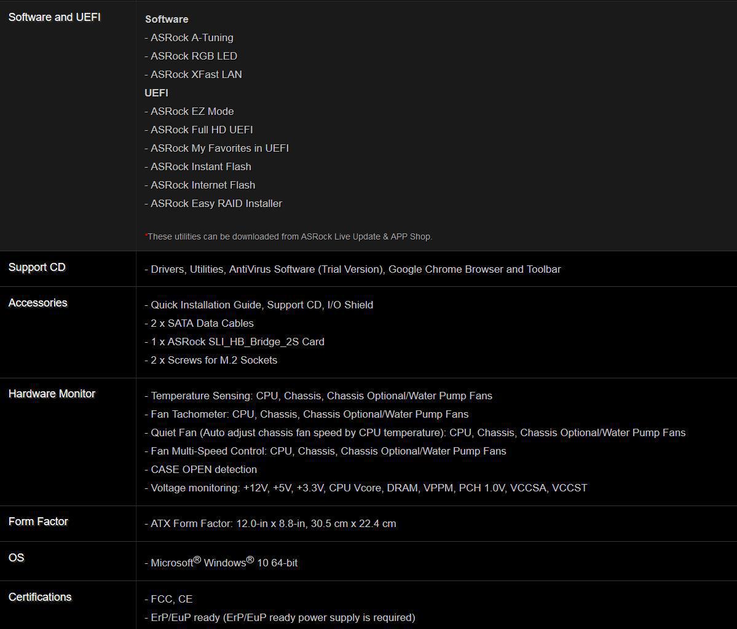Click the 'Support CD' row label
The image size is (737, 629).
37,267
